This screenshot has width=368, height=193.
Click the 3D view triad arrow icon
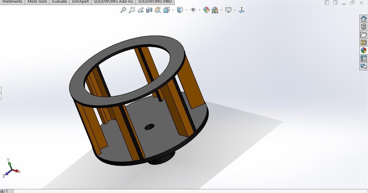241,10
